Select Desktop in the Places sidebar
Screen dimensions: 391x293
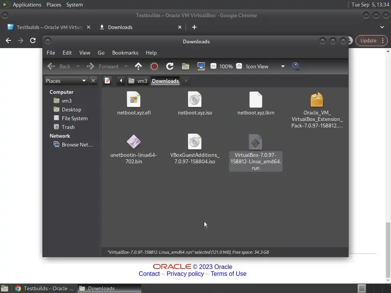click(x=67, y=109)
